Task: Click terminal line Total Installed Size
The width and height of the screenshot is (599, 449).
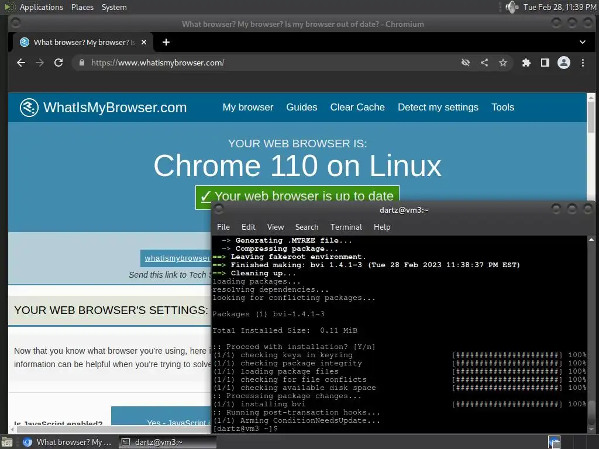Action: [x=285, y=330]
